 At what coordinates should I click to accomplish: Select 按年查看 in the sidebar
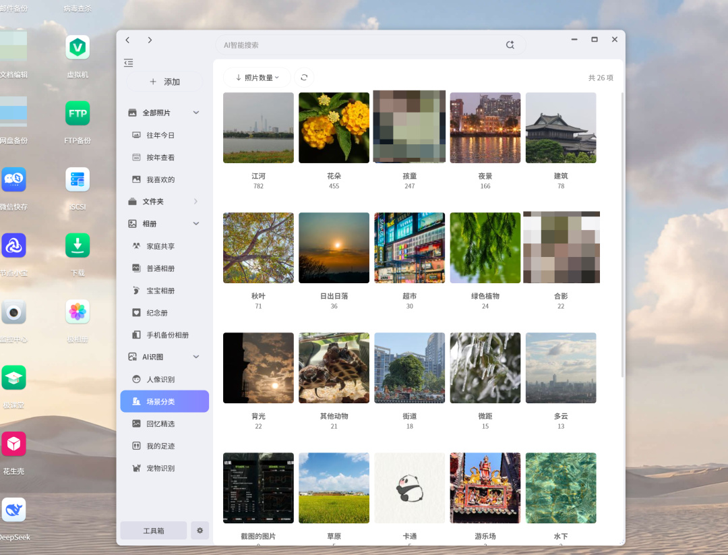(164, 157)
